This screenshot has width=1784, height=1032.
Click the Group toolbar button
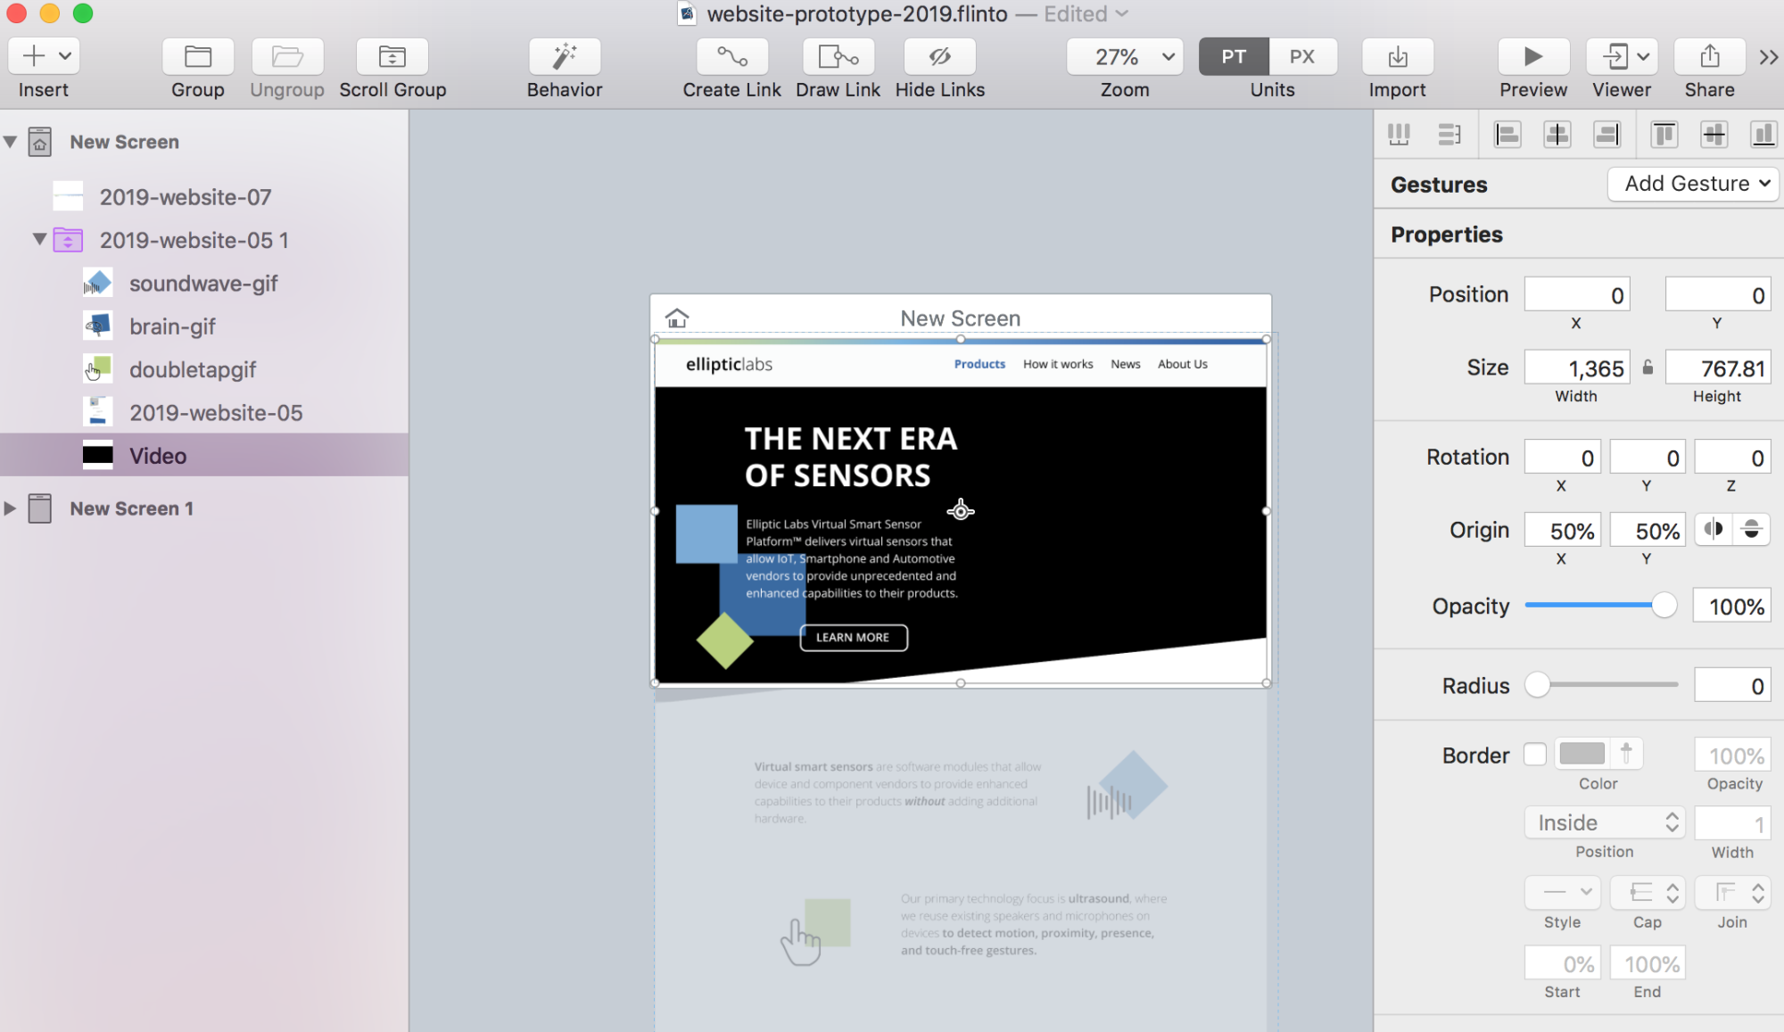tap(198, 56)
